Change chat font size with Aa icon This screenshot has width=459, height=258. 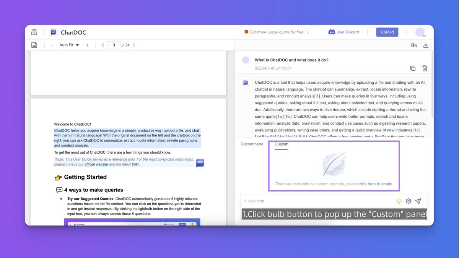click(x=414, y=45)
